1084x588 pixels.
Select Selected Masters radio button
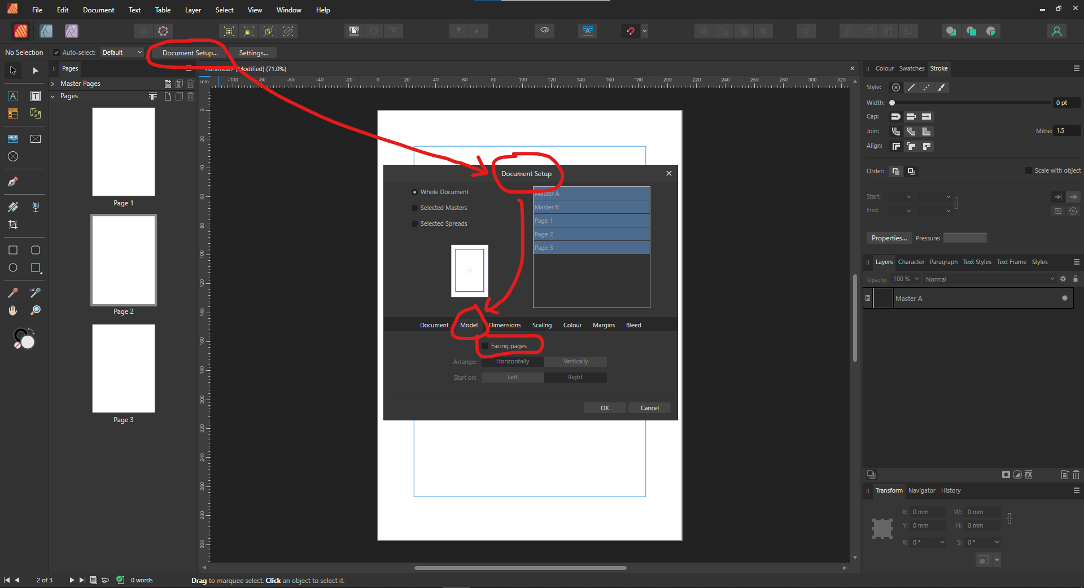pyautogui.click(x=414, y=208)
